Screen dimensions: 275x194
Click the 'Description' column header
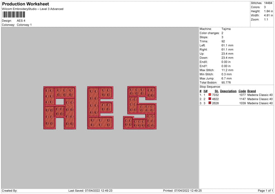pyautogui.click(x=228, y=91)
